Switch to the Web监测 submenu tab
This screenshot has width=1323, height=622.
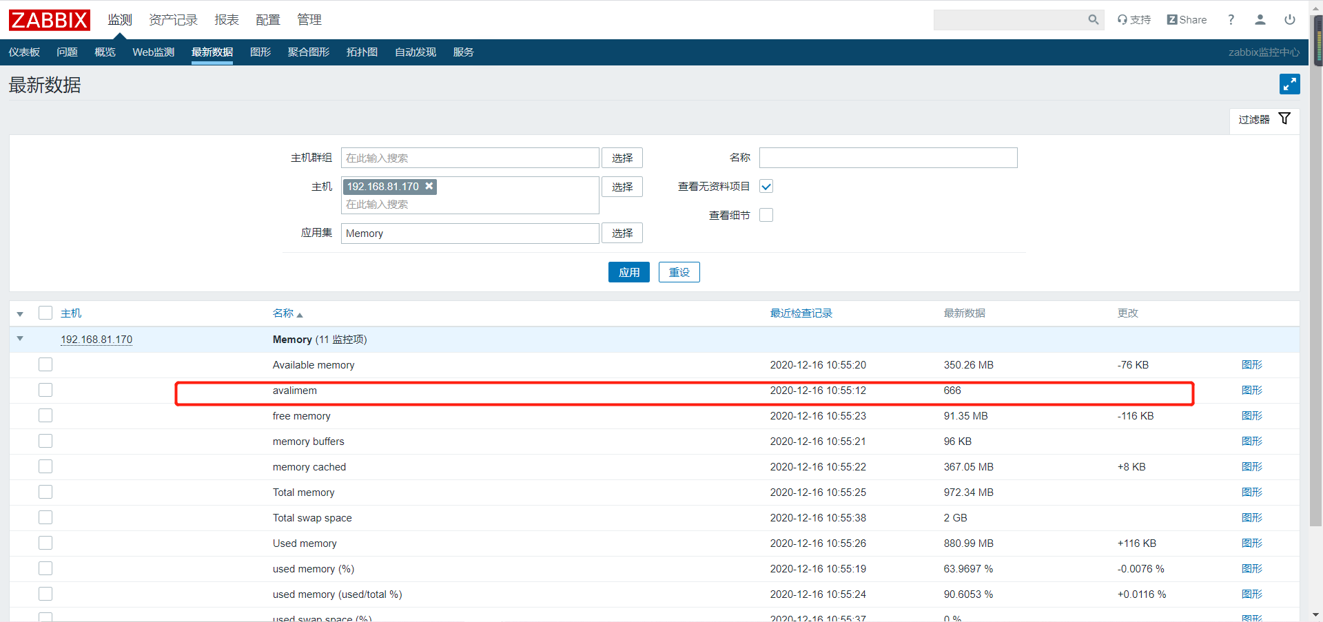[154, 52]
